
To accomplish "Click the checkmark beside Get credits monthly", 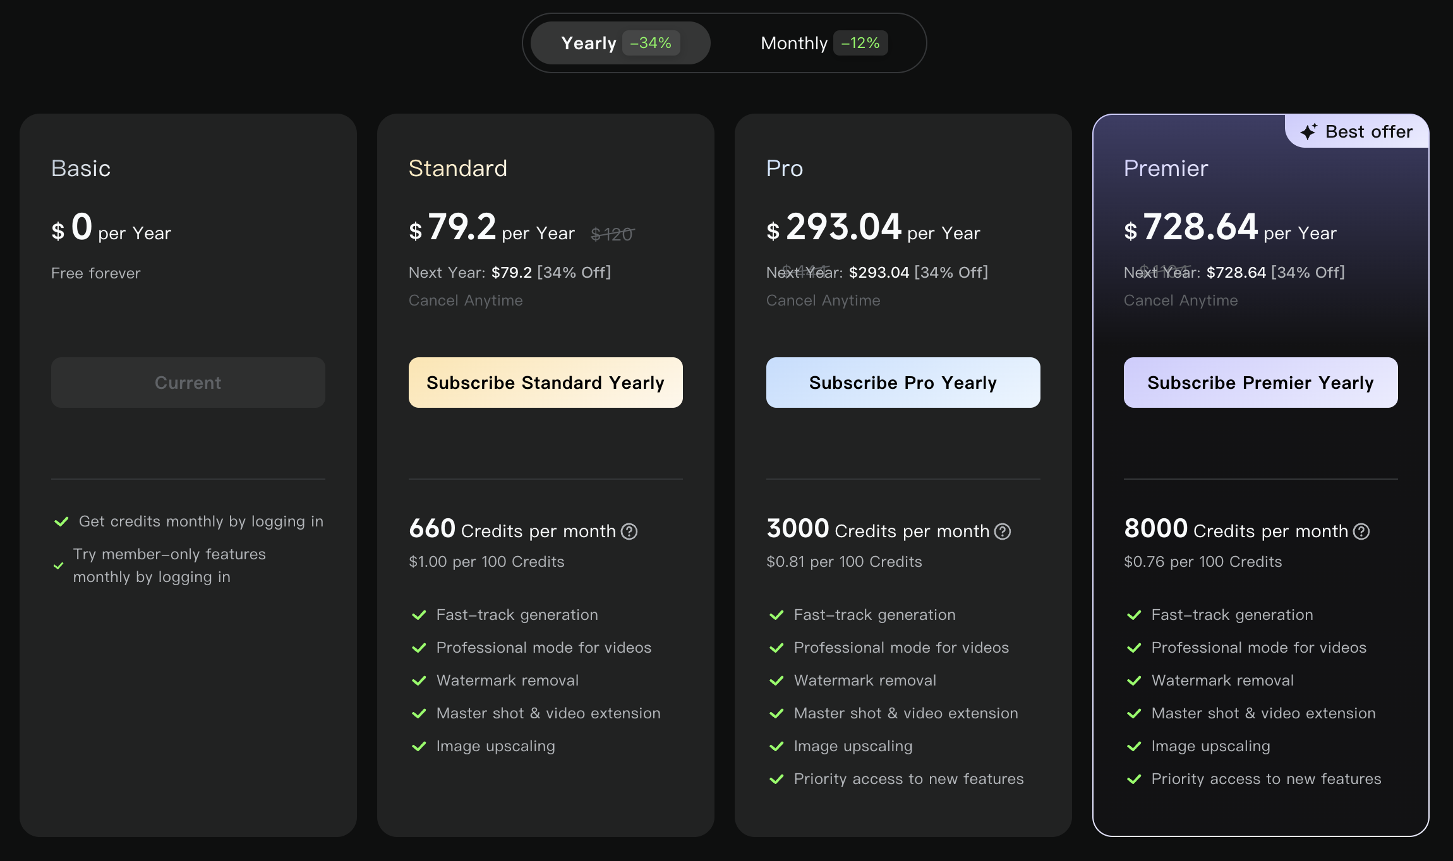I will pyautogui.click(x=61, y=521).
